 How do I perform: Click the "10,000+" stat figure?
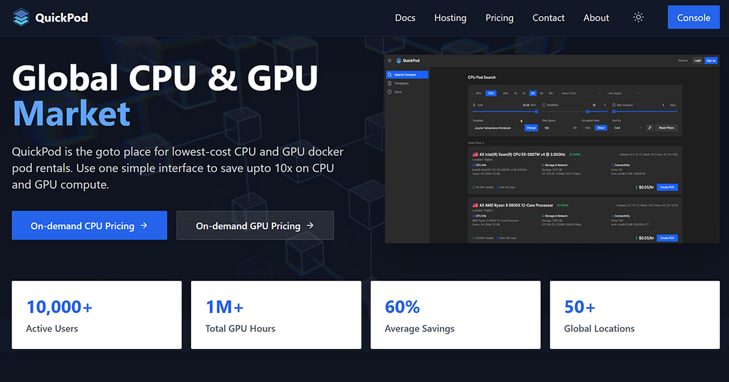tap(59, 307)
